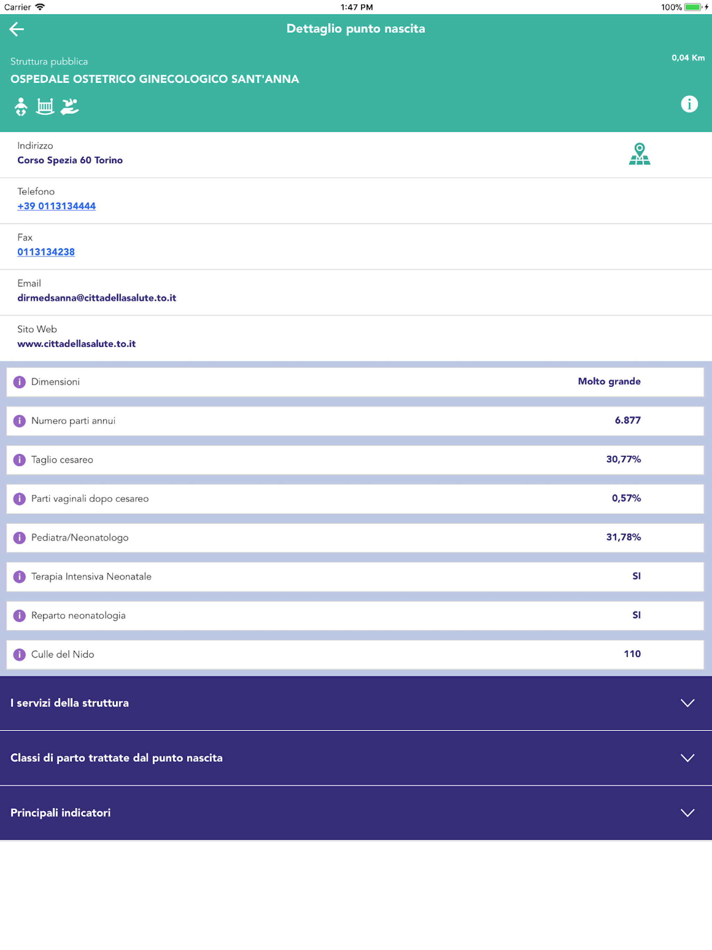Show info for Taglio cesareo
This screenshot has width=712, height=950.
pos(19,460)
